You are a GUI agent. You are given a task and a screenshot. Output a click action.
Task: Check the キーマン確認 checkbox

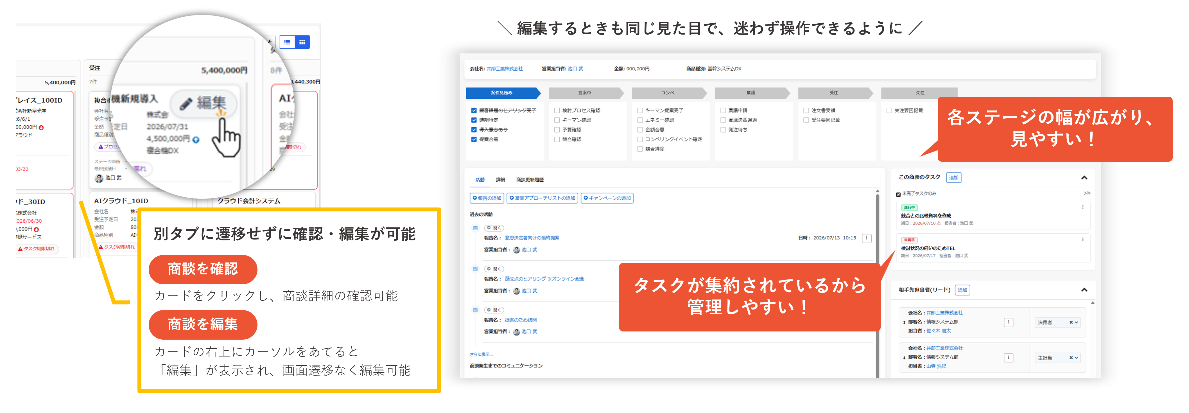point(557,120)
